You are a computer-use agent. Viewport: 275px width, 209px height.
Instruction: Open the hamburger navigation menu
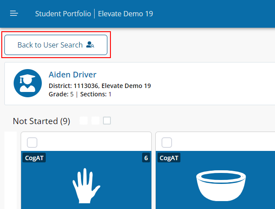[14, 14]
